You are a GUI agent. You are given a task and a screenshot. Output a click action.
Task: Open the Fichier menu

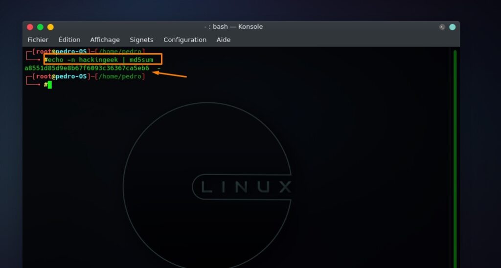tap(38, 40)
